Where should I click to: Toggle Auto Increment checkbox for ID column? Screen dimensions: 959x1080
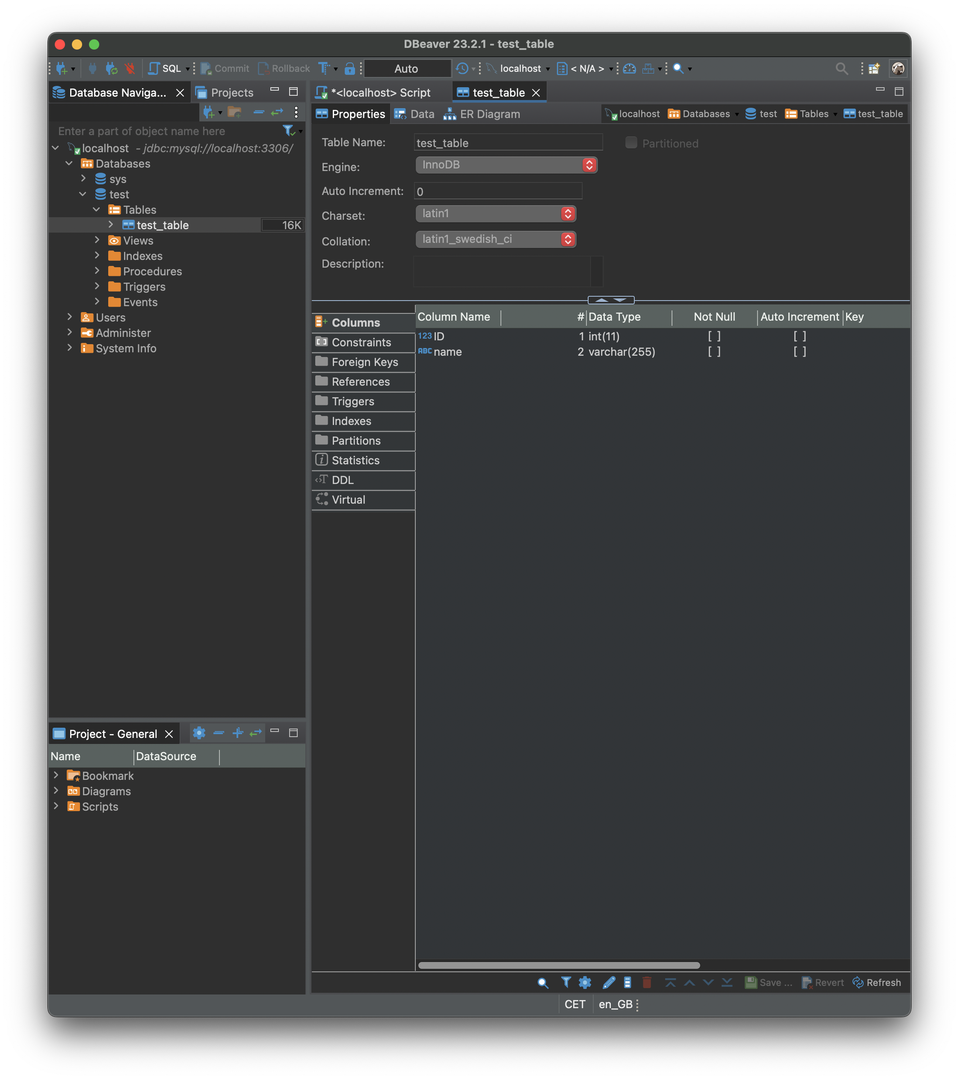pyautogui.click(x=800, y=336)
